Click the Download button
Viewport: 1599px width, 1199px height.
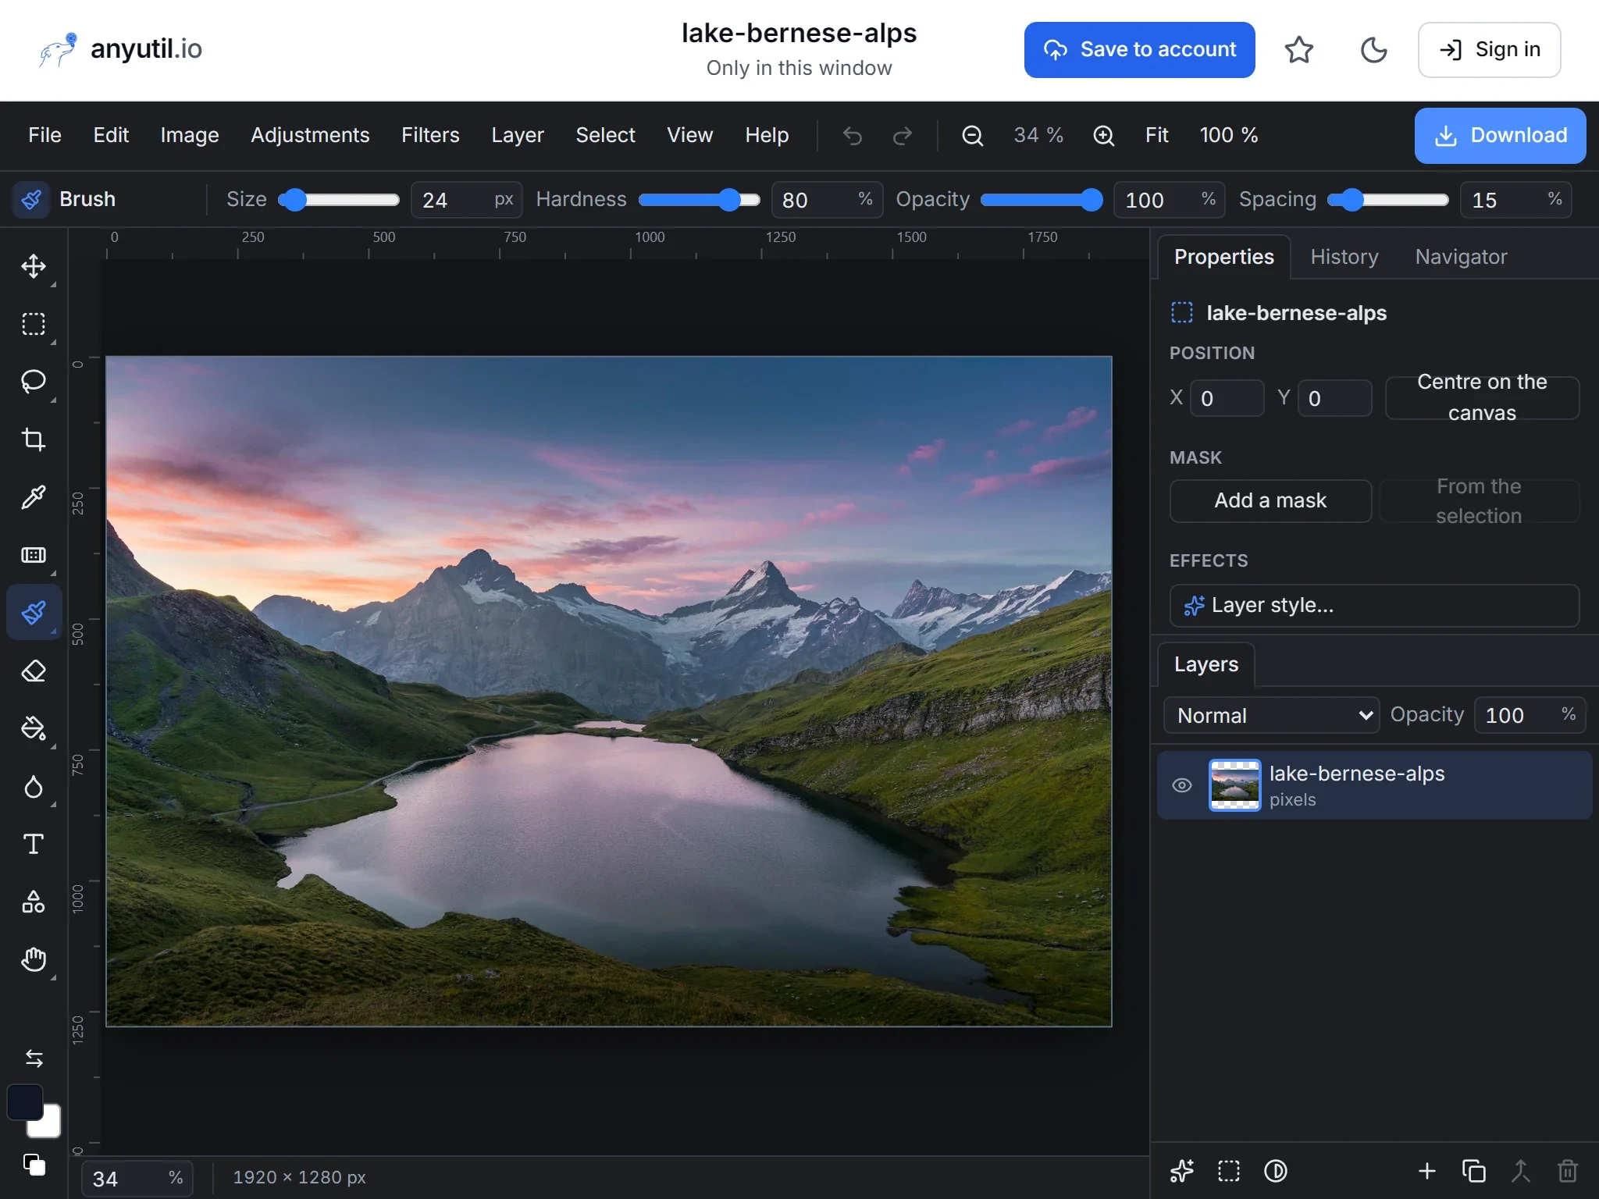(x=1500, y=136)
